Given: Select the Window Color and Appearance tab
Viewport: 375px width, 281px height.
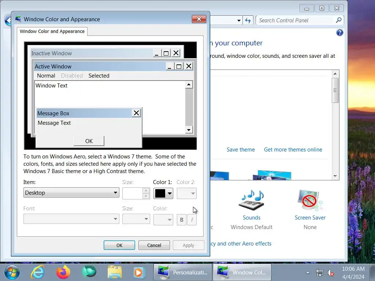Looking at the screenshot, I should click(x=52, y=31).
